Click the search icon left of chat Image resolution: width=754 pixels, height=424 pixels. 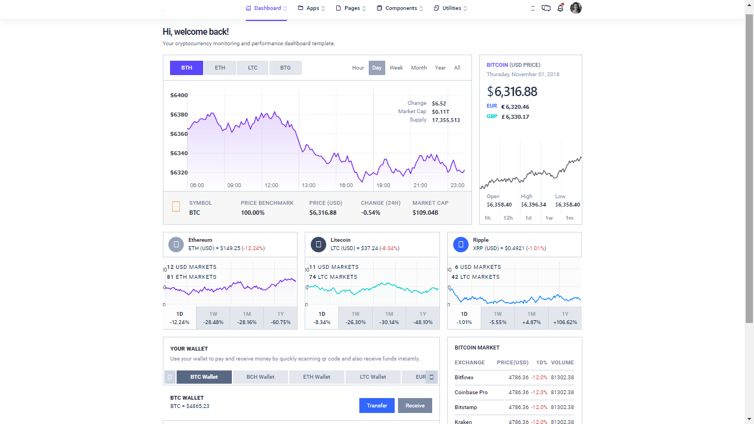(x=533, y=8)
